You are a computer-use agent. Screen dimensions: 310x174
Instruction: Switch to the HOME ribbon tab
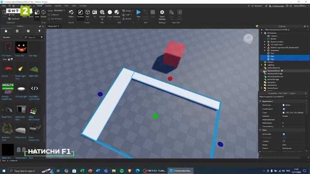tap(40, 6)
